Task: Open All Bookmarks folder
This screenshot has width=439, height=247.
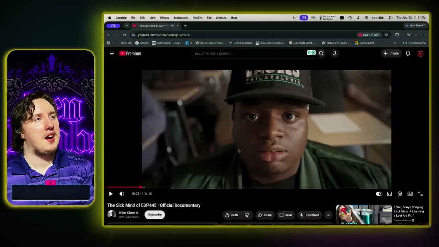Action: (x=415, y=43)
